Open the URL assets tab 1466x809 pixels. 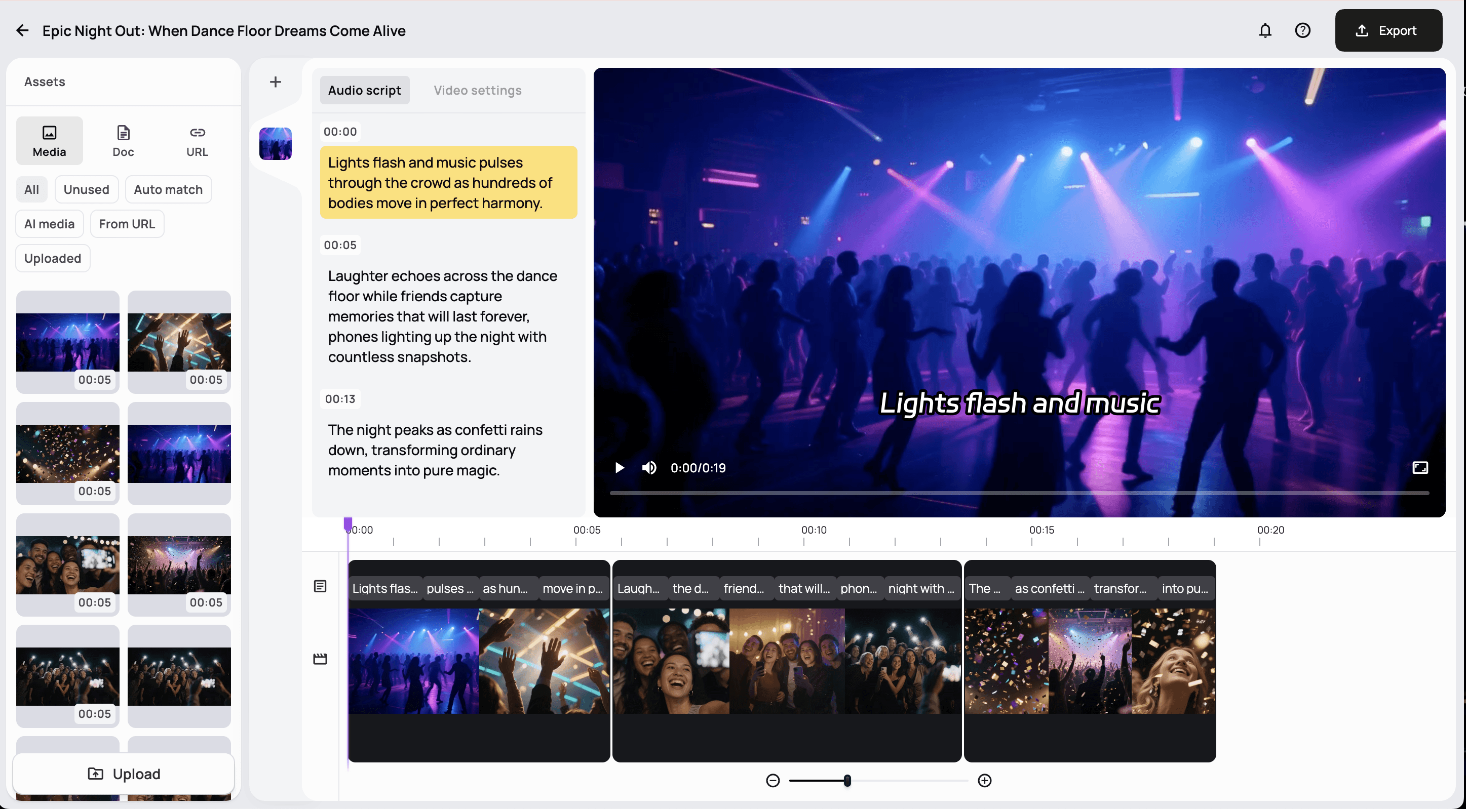[197, 141]
